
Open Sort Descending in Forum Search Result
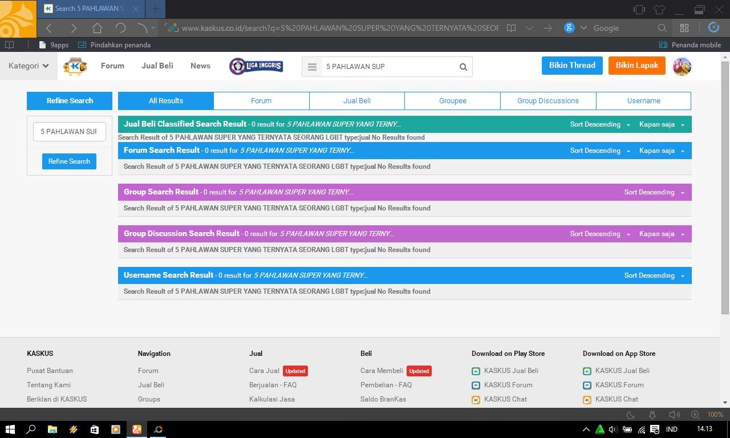[x=600, y=151]
